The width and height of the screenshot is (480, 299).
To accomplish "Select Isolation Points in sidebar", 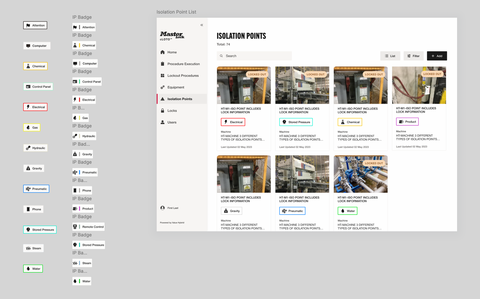I will click(182, 99).
